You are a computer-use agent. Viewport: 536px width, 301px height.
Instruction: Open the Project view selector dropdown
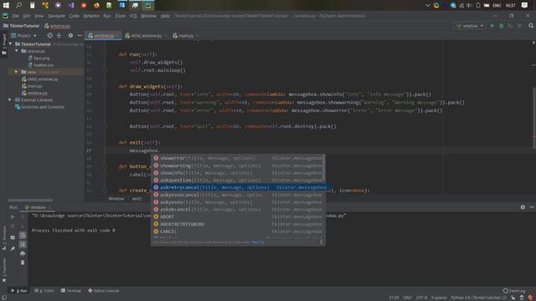point(23,35)
